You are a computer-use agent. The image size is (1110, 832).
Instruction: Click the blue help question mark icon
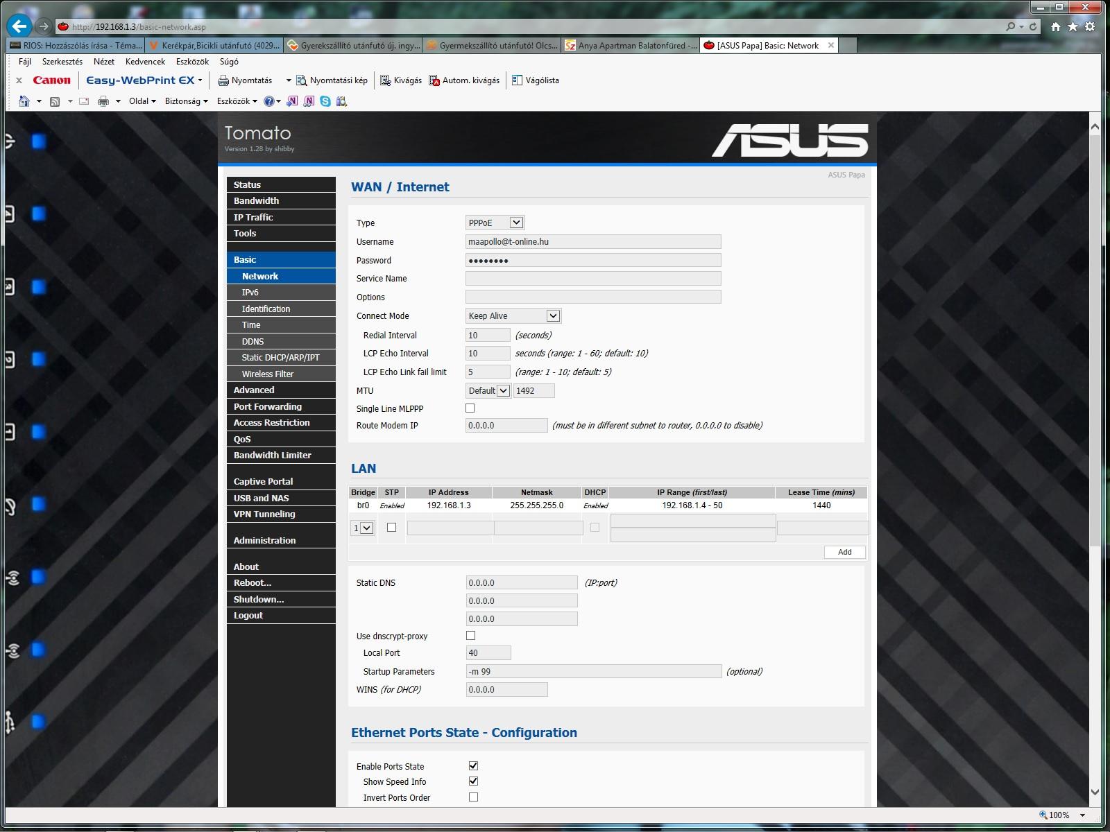tap(269, 101)
